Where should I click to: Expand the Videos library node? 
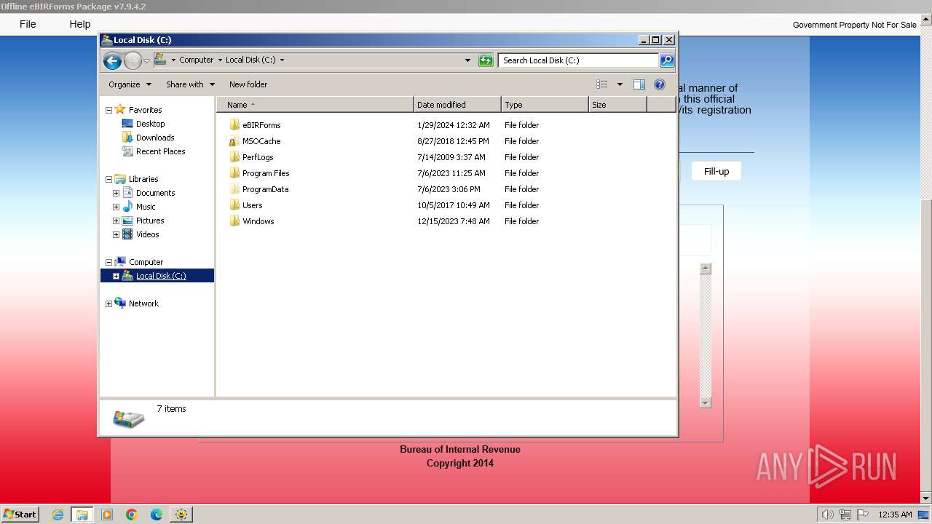pos(116,234)
